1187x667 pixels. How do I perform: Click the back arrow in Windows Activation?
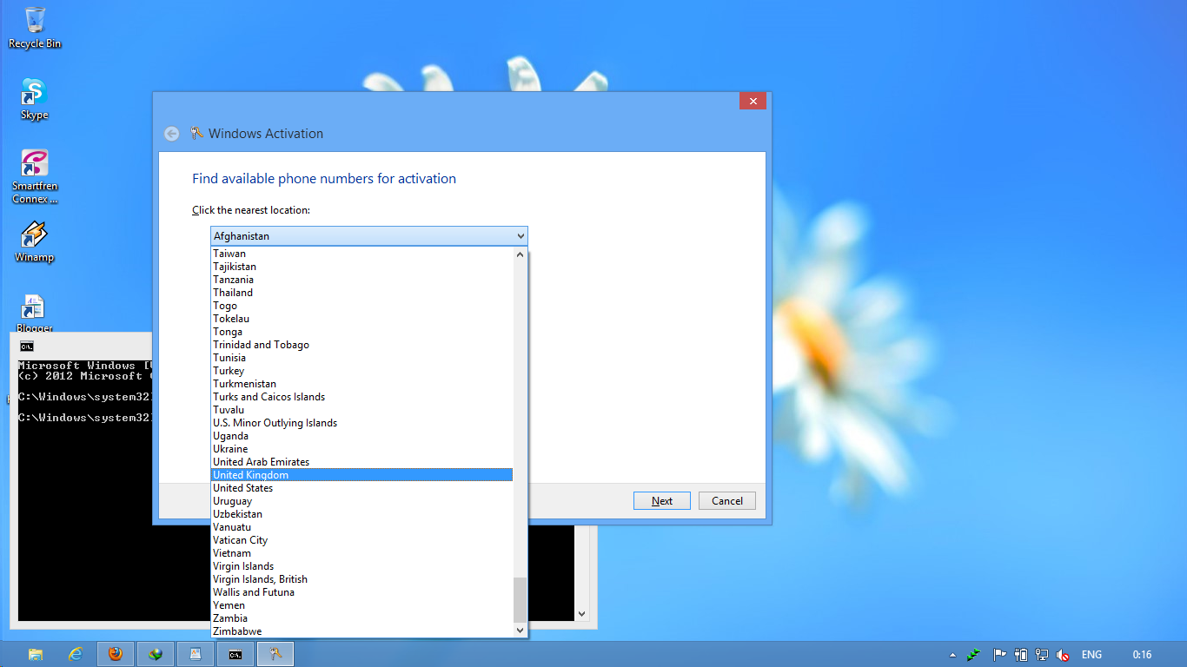pos(172,134)
